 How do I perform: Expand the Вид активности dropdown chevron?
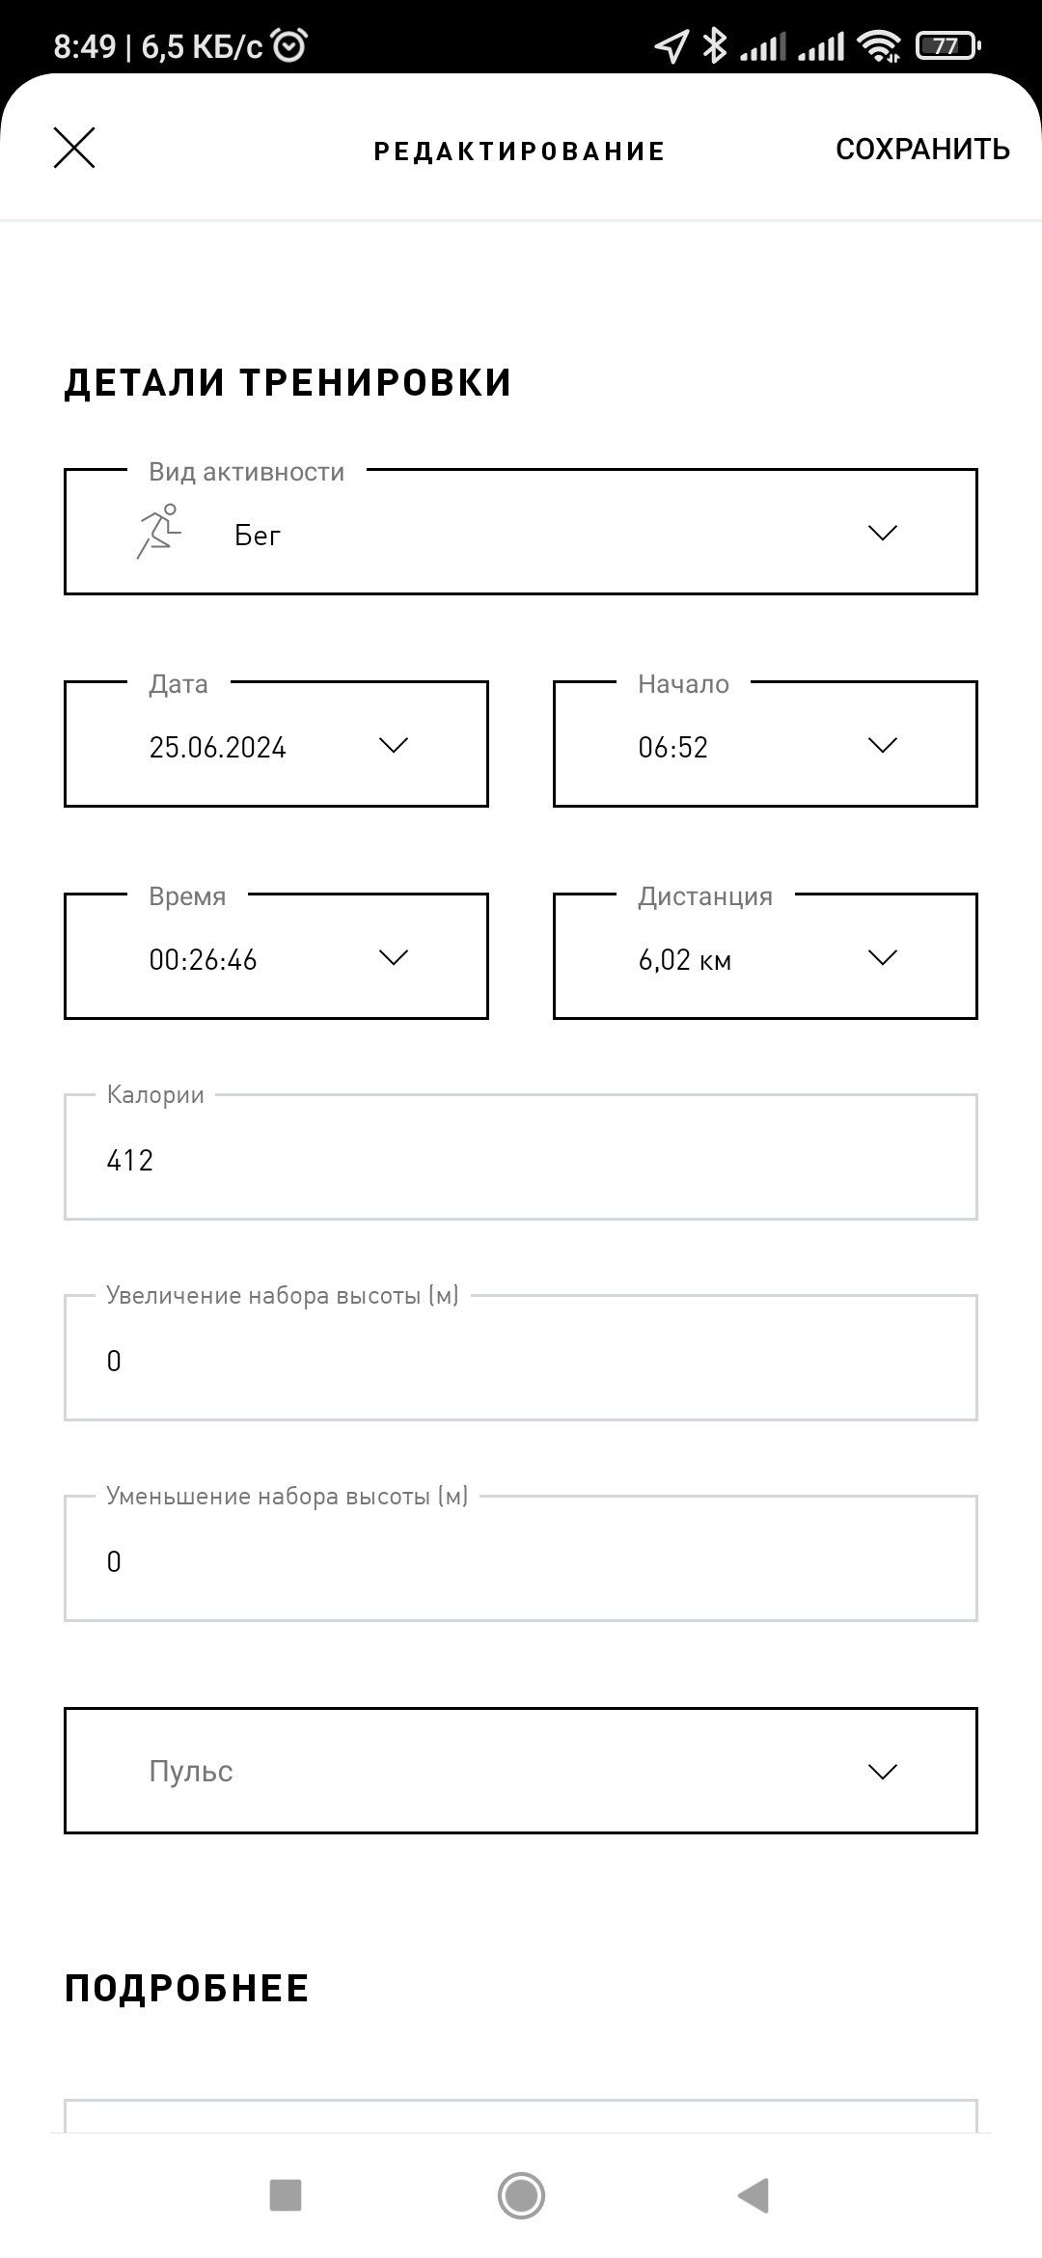[883, 533]
